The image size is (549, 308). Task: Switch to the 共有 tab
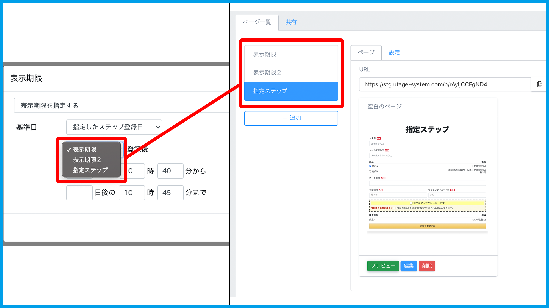tap(291, 22)
